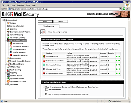Move BitDefender Anti-Virus priority up

click(x=117, y=61)
